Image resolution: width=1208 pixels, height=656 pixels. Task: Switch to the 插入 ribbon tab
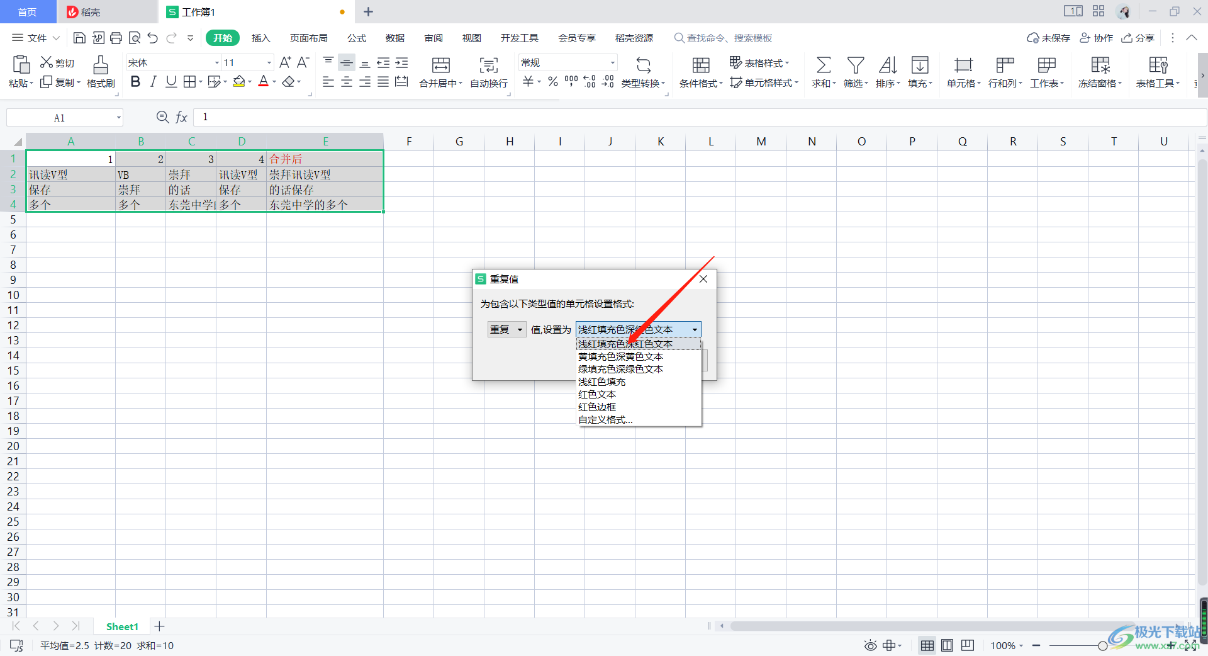[260, 38]
